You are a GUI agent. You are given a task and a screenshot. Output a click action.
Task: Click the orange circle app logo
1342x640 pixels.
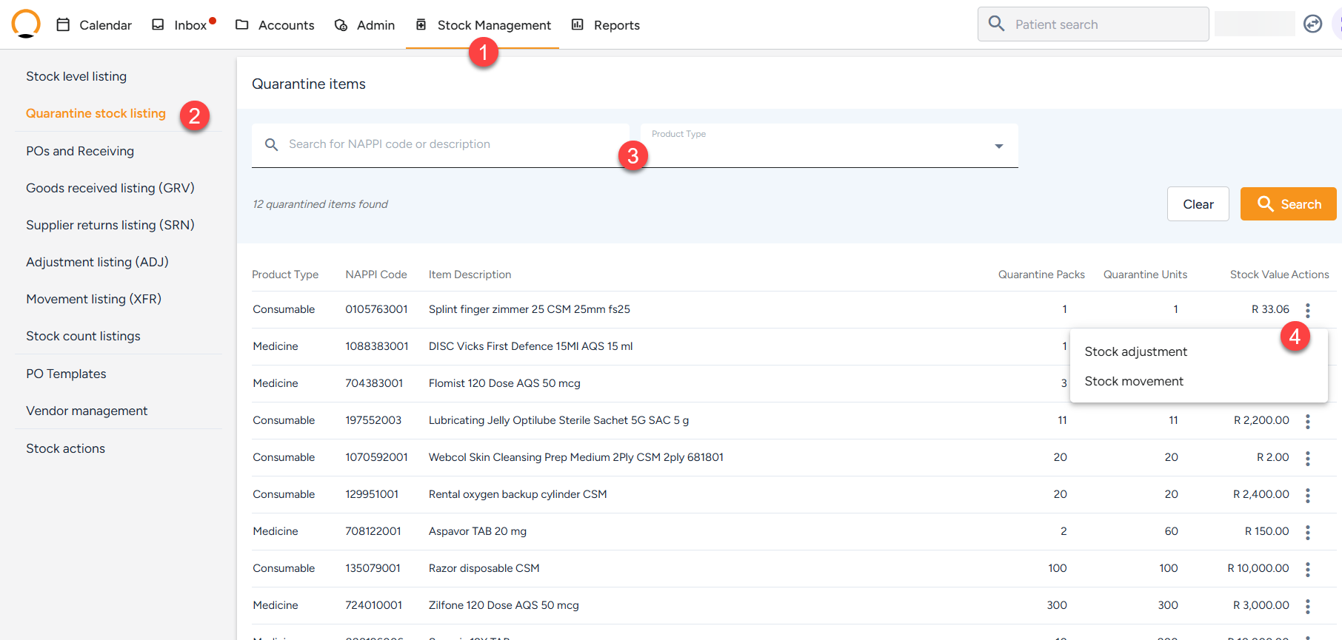click(26, 24)
